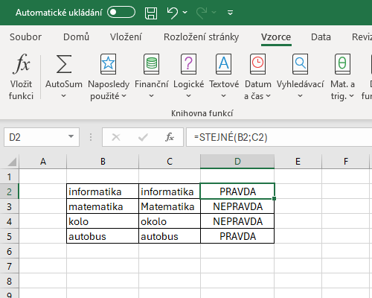Expand the Vyhledávací dropdown chevron
The image size is (372, 298).
(301, 96)
